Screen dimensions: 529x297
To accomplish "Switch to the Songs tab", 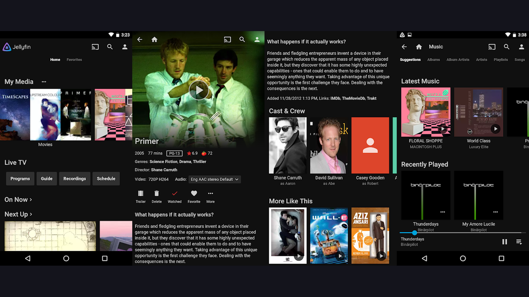I will coord(520,60).
